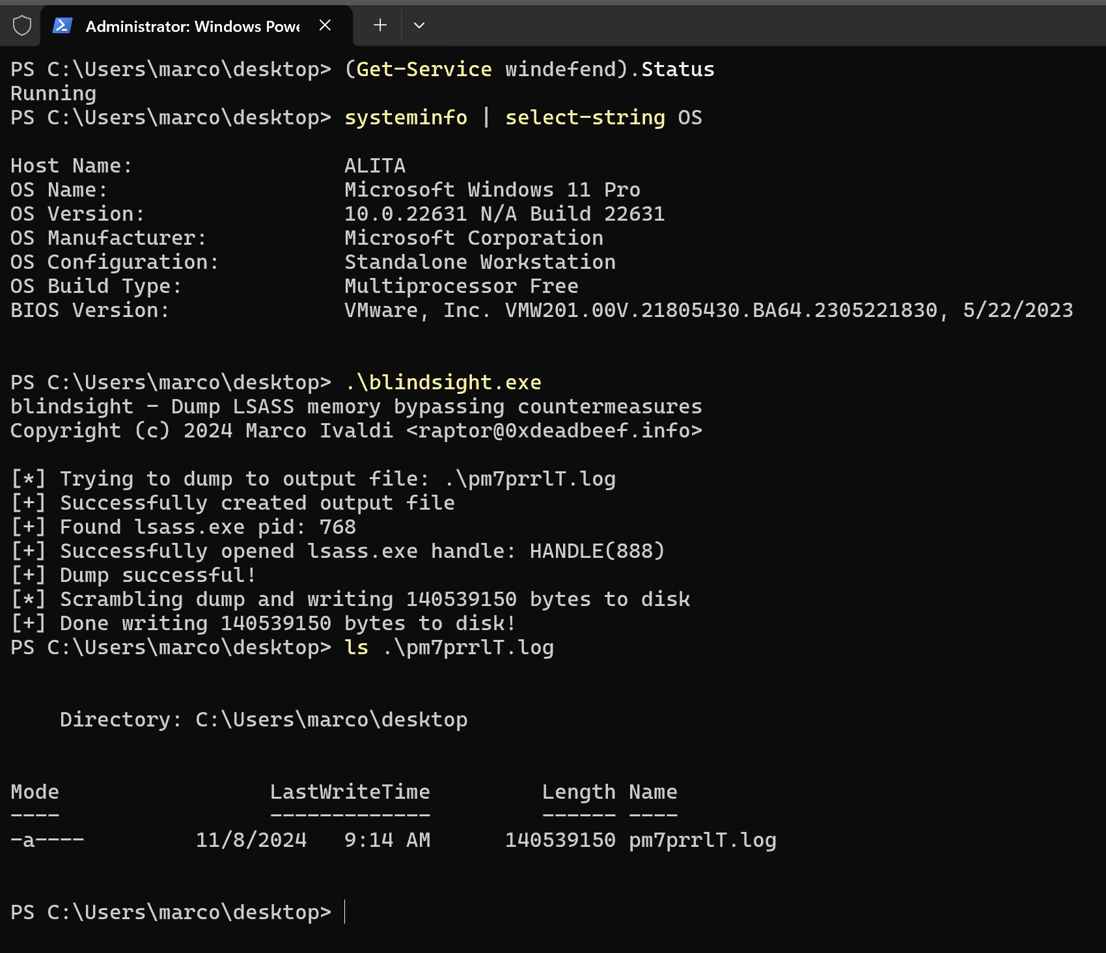The image size is (1106, 953).
Task: Click the ALITA host name value
Action: (374, 166)
